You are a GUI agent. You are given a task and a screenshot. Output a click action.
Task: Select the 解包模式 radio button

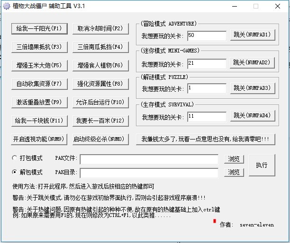click(15, 172)
